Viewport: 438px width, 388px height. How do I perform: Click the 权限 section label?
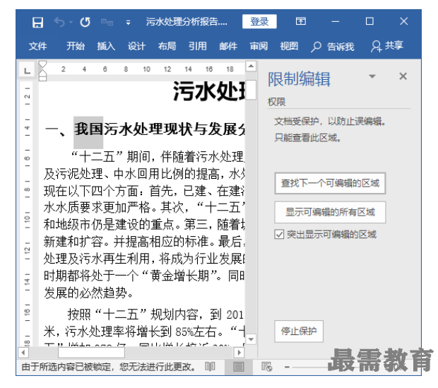point(276,102)
